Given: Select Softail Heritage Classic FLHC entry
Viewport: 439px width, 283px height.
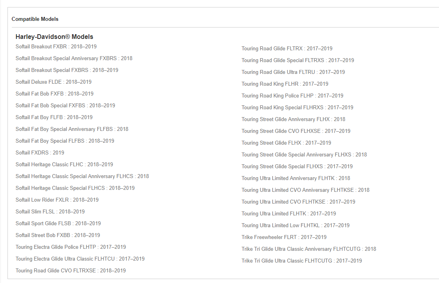Looking at the screenshot, I should click(64, 164).
